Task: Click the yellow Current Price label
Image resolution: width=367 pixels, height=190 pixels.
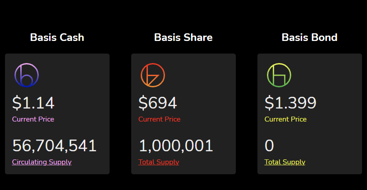Action: (x=285, y=119)
